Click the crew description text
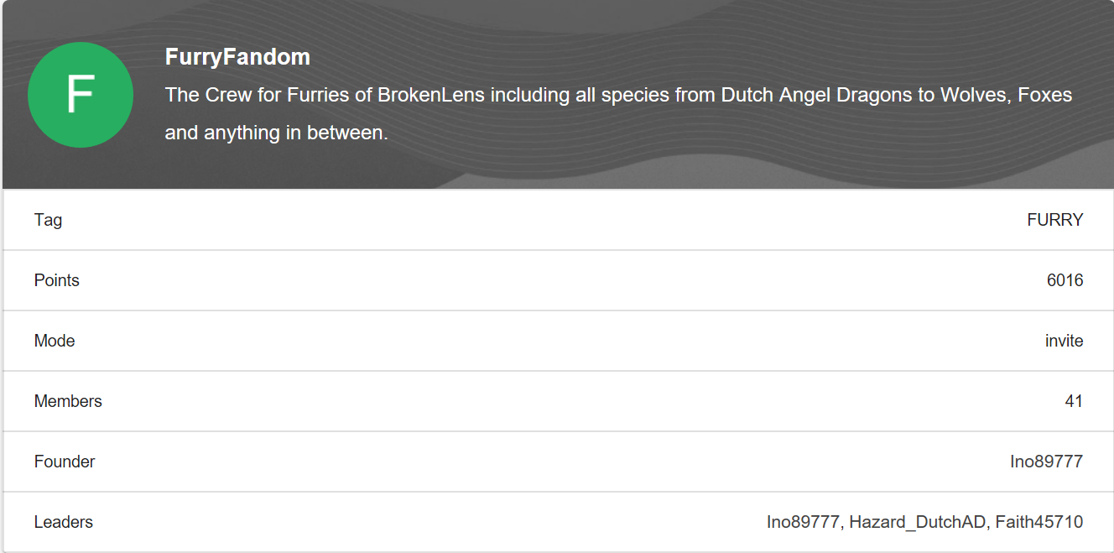The width and height of the screenshot is (1114, 553). [x=618, y=113]
